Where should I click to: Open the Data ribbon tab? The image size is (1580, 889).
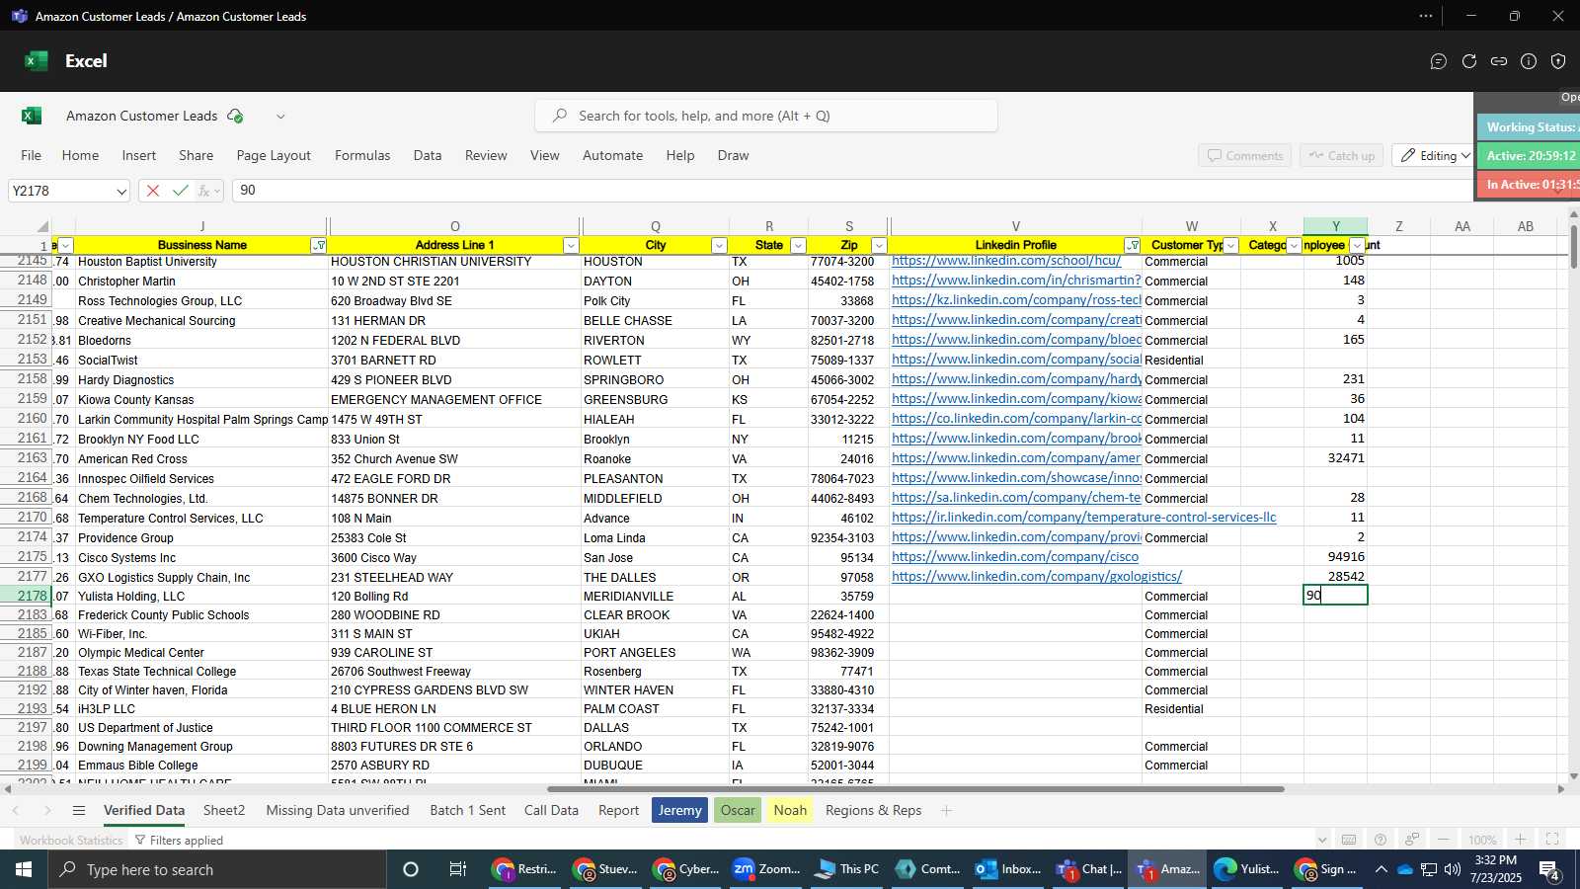click(428, 155)
